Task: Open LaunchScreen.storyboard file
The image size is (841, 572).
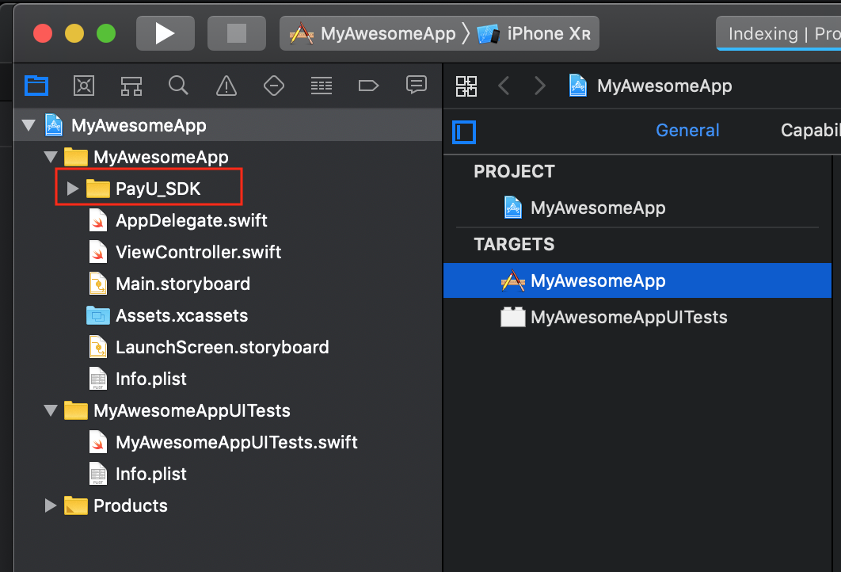Action: (222, 347)
